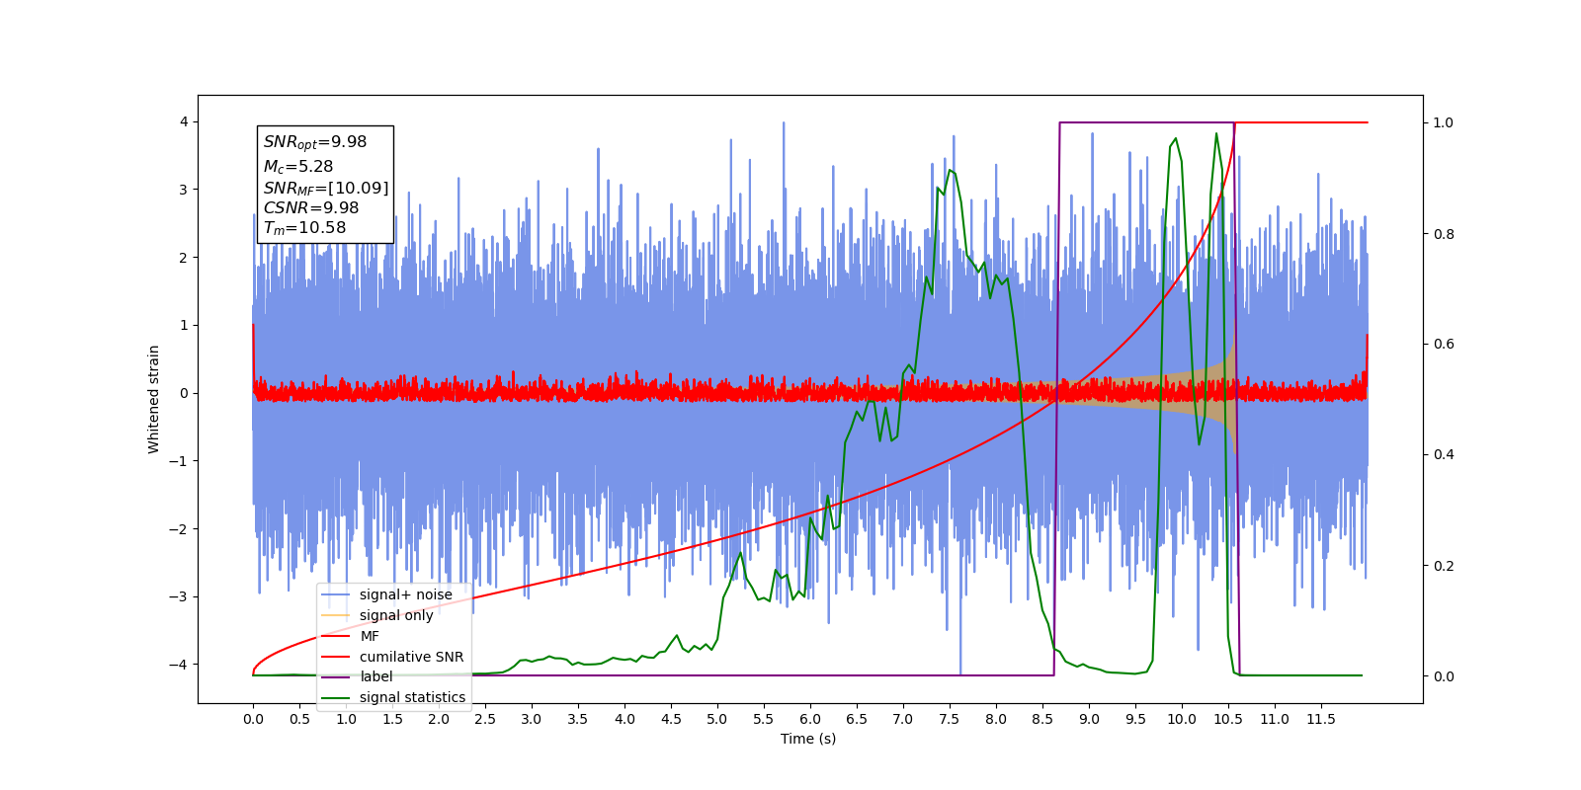Viewport: 1581px width, 790px height.
Task: Click the 3 tick on the strain axis
Action: click(x=184, y=190)
